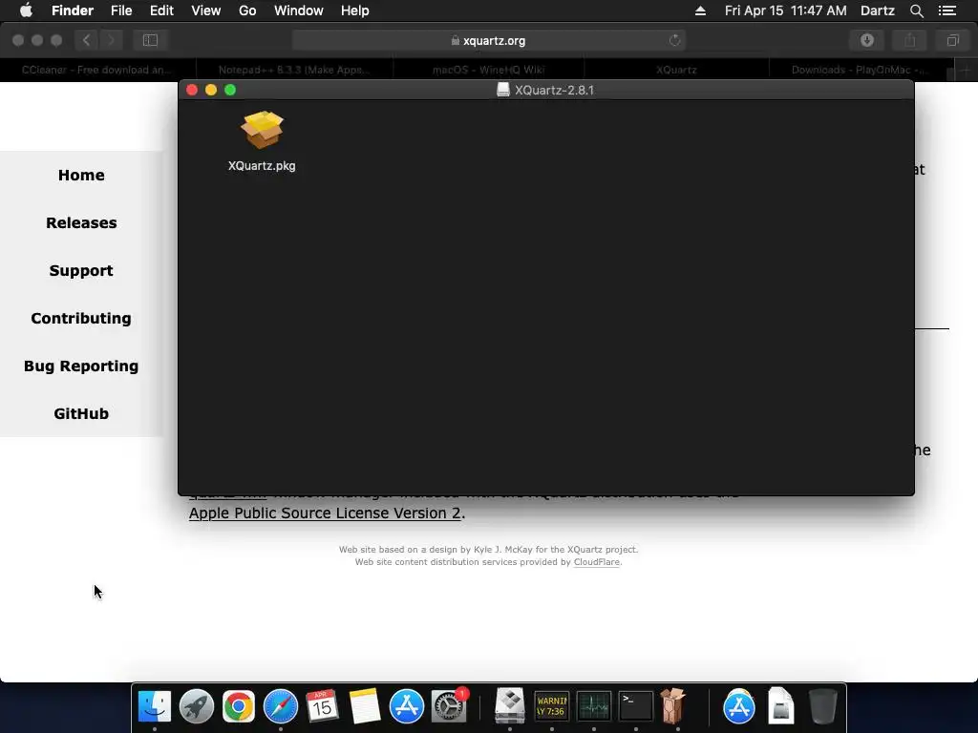Show Safari tab overview
Viewport: 978px width, 733px height.
[x=952, y=40]
